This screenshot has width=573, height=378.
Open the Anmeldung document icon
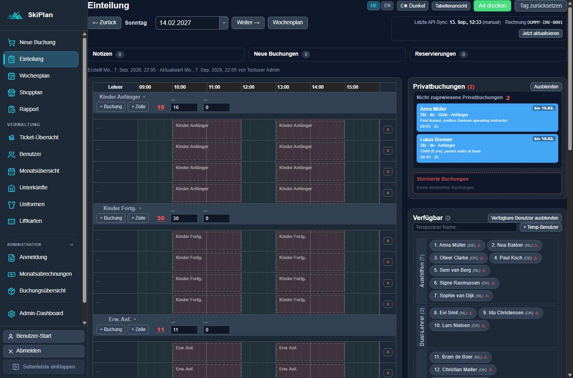(12, 257)
